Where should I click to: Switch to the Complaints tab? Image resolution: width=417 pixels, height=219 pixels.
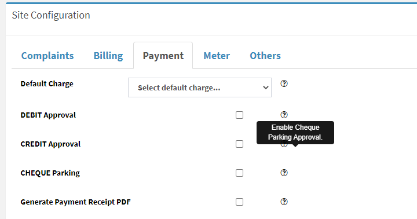[47, 56]
